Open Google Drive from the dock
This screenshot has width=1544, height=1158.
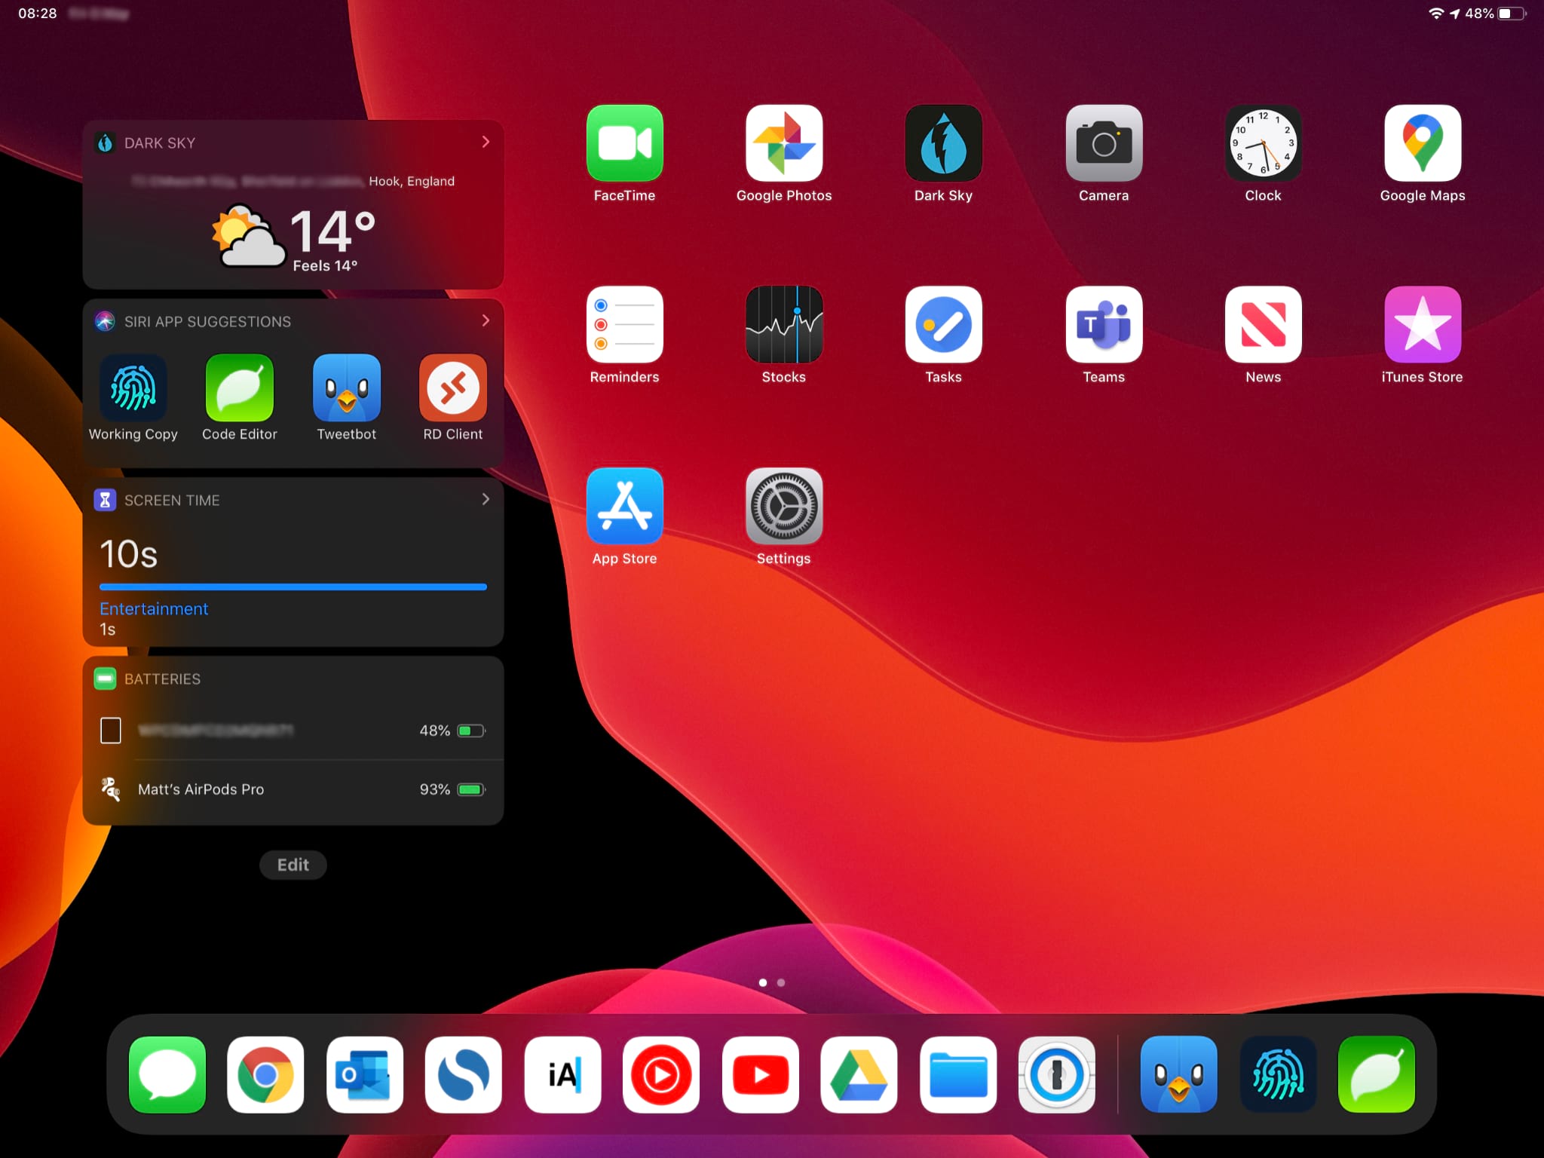[859, 1075]
